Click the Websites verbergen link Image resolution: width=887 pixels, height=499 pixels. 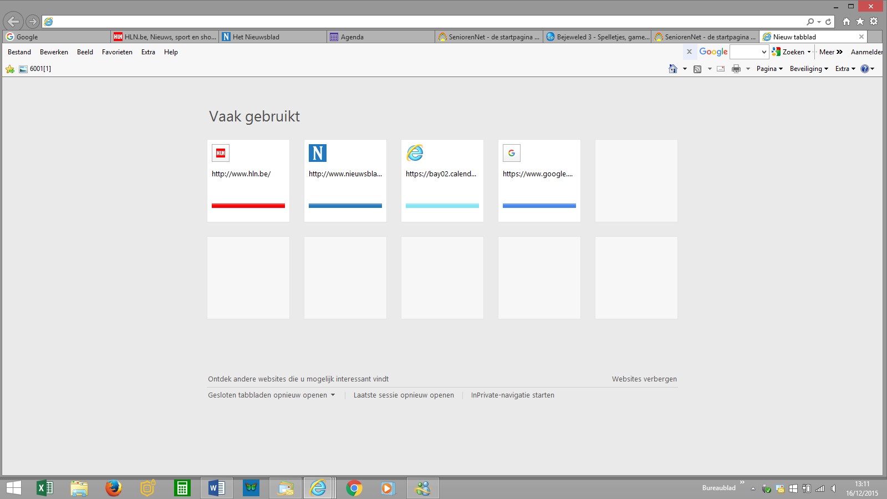(x=644, y=379)
